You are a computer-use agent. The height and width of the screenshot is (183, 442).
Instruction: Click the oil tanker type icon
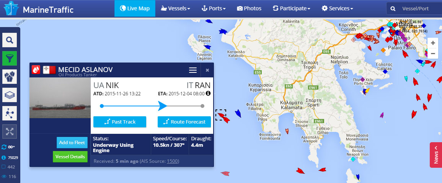click(36, 70)
